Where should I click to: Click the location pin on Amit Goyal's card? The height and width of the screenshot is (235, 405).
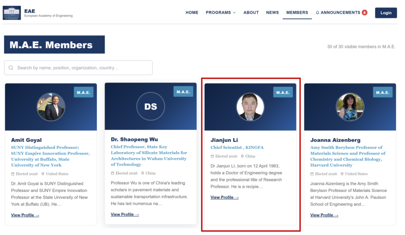coord(43,174)
